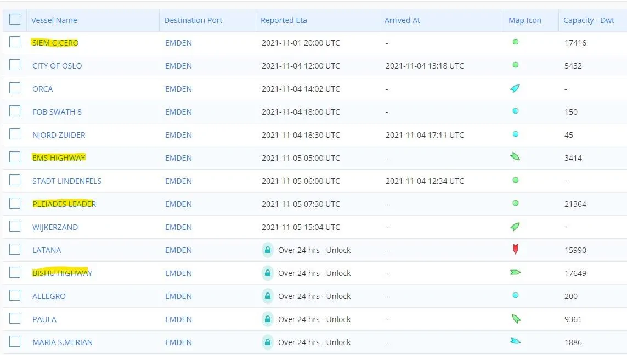Click the lock icon in PAULA row
The image size is (627, 355).
coord(268,319)
